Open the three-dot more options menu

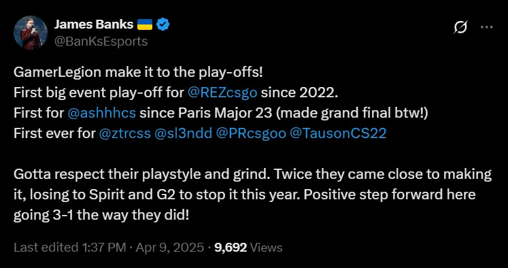tap(487, 27)
